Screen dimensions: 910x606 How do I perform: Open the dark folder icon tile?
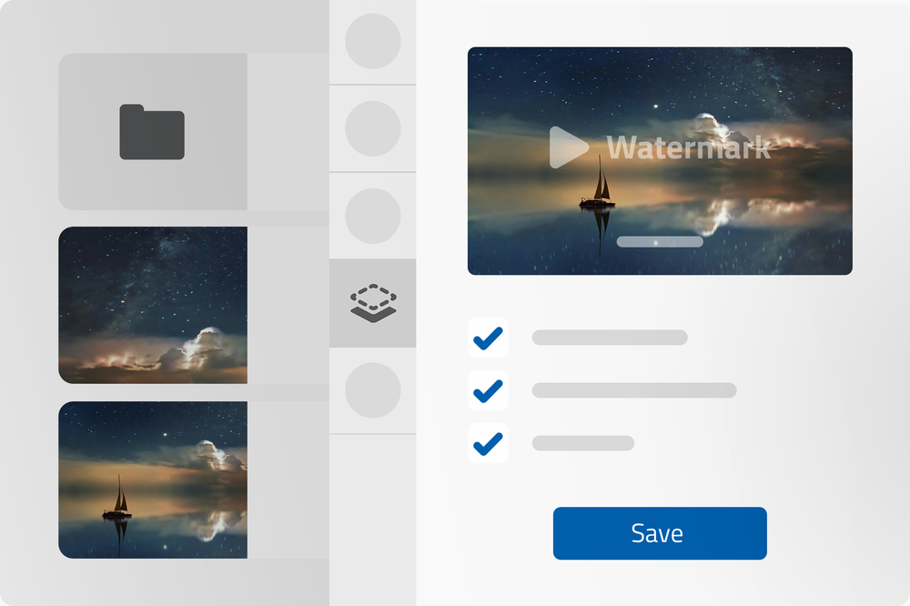(153, 132)
